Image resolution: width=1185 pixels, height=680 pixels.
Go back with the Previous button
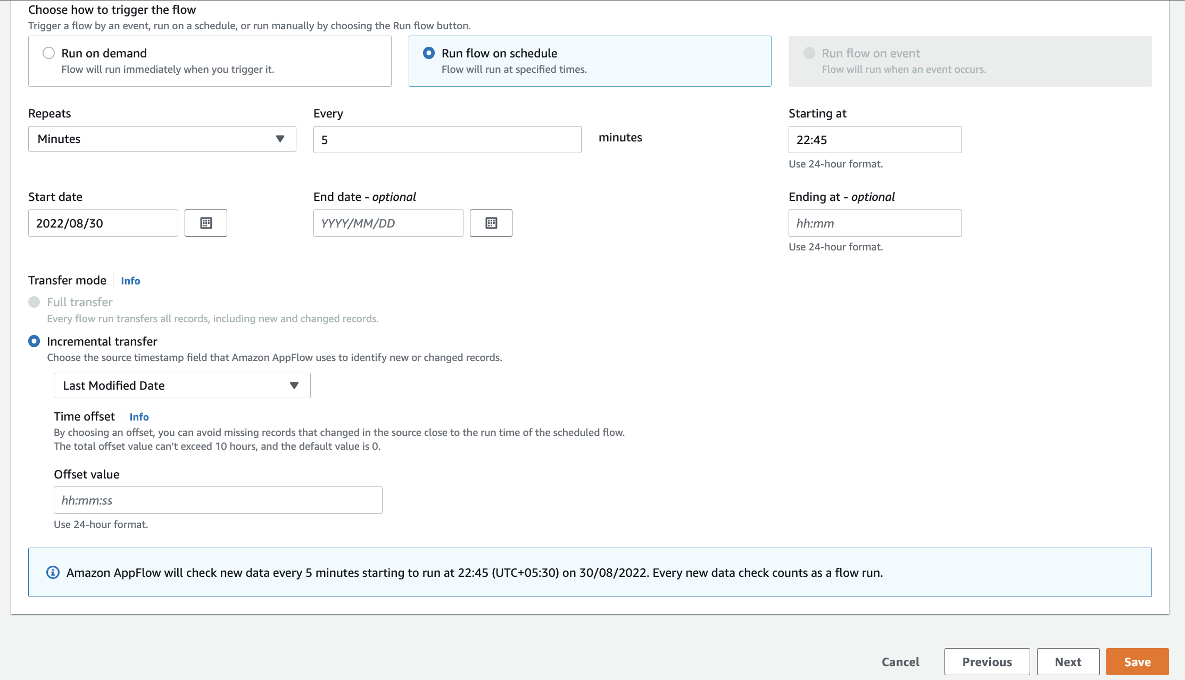pyautogui.click(x=987, y=662)
